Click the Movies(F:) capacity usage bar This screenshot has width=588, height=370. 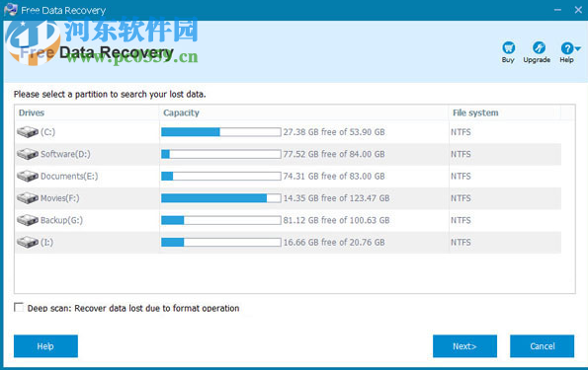pos(221,198)
